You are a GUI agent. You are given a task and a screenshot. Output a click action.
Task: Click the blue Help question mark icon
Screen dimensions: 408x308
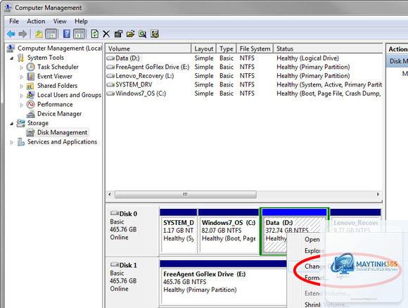pyautogui.click(x=67, y=34)
